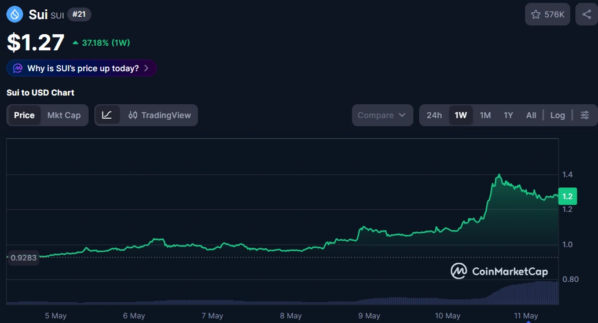Select the 24h time range
The image size is (598, 323).
point(434,115)
